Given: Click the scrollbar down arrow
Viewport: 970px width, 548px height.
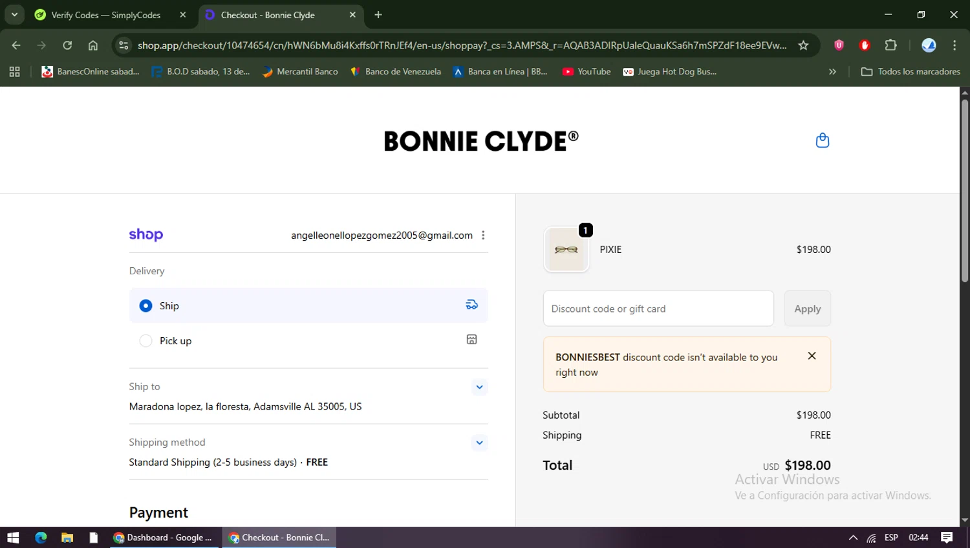Looking at the screenshot, I should (965, 520).
